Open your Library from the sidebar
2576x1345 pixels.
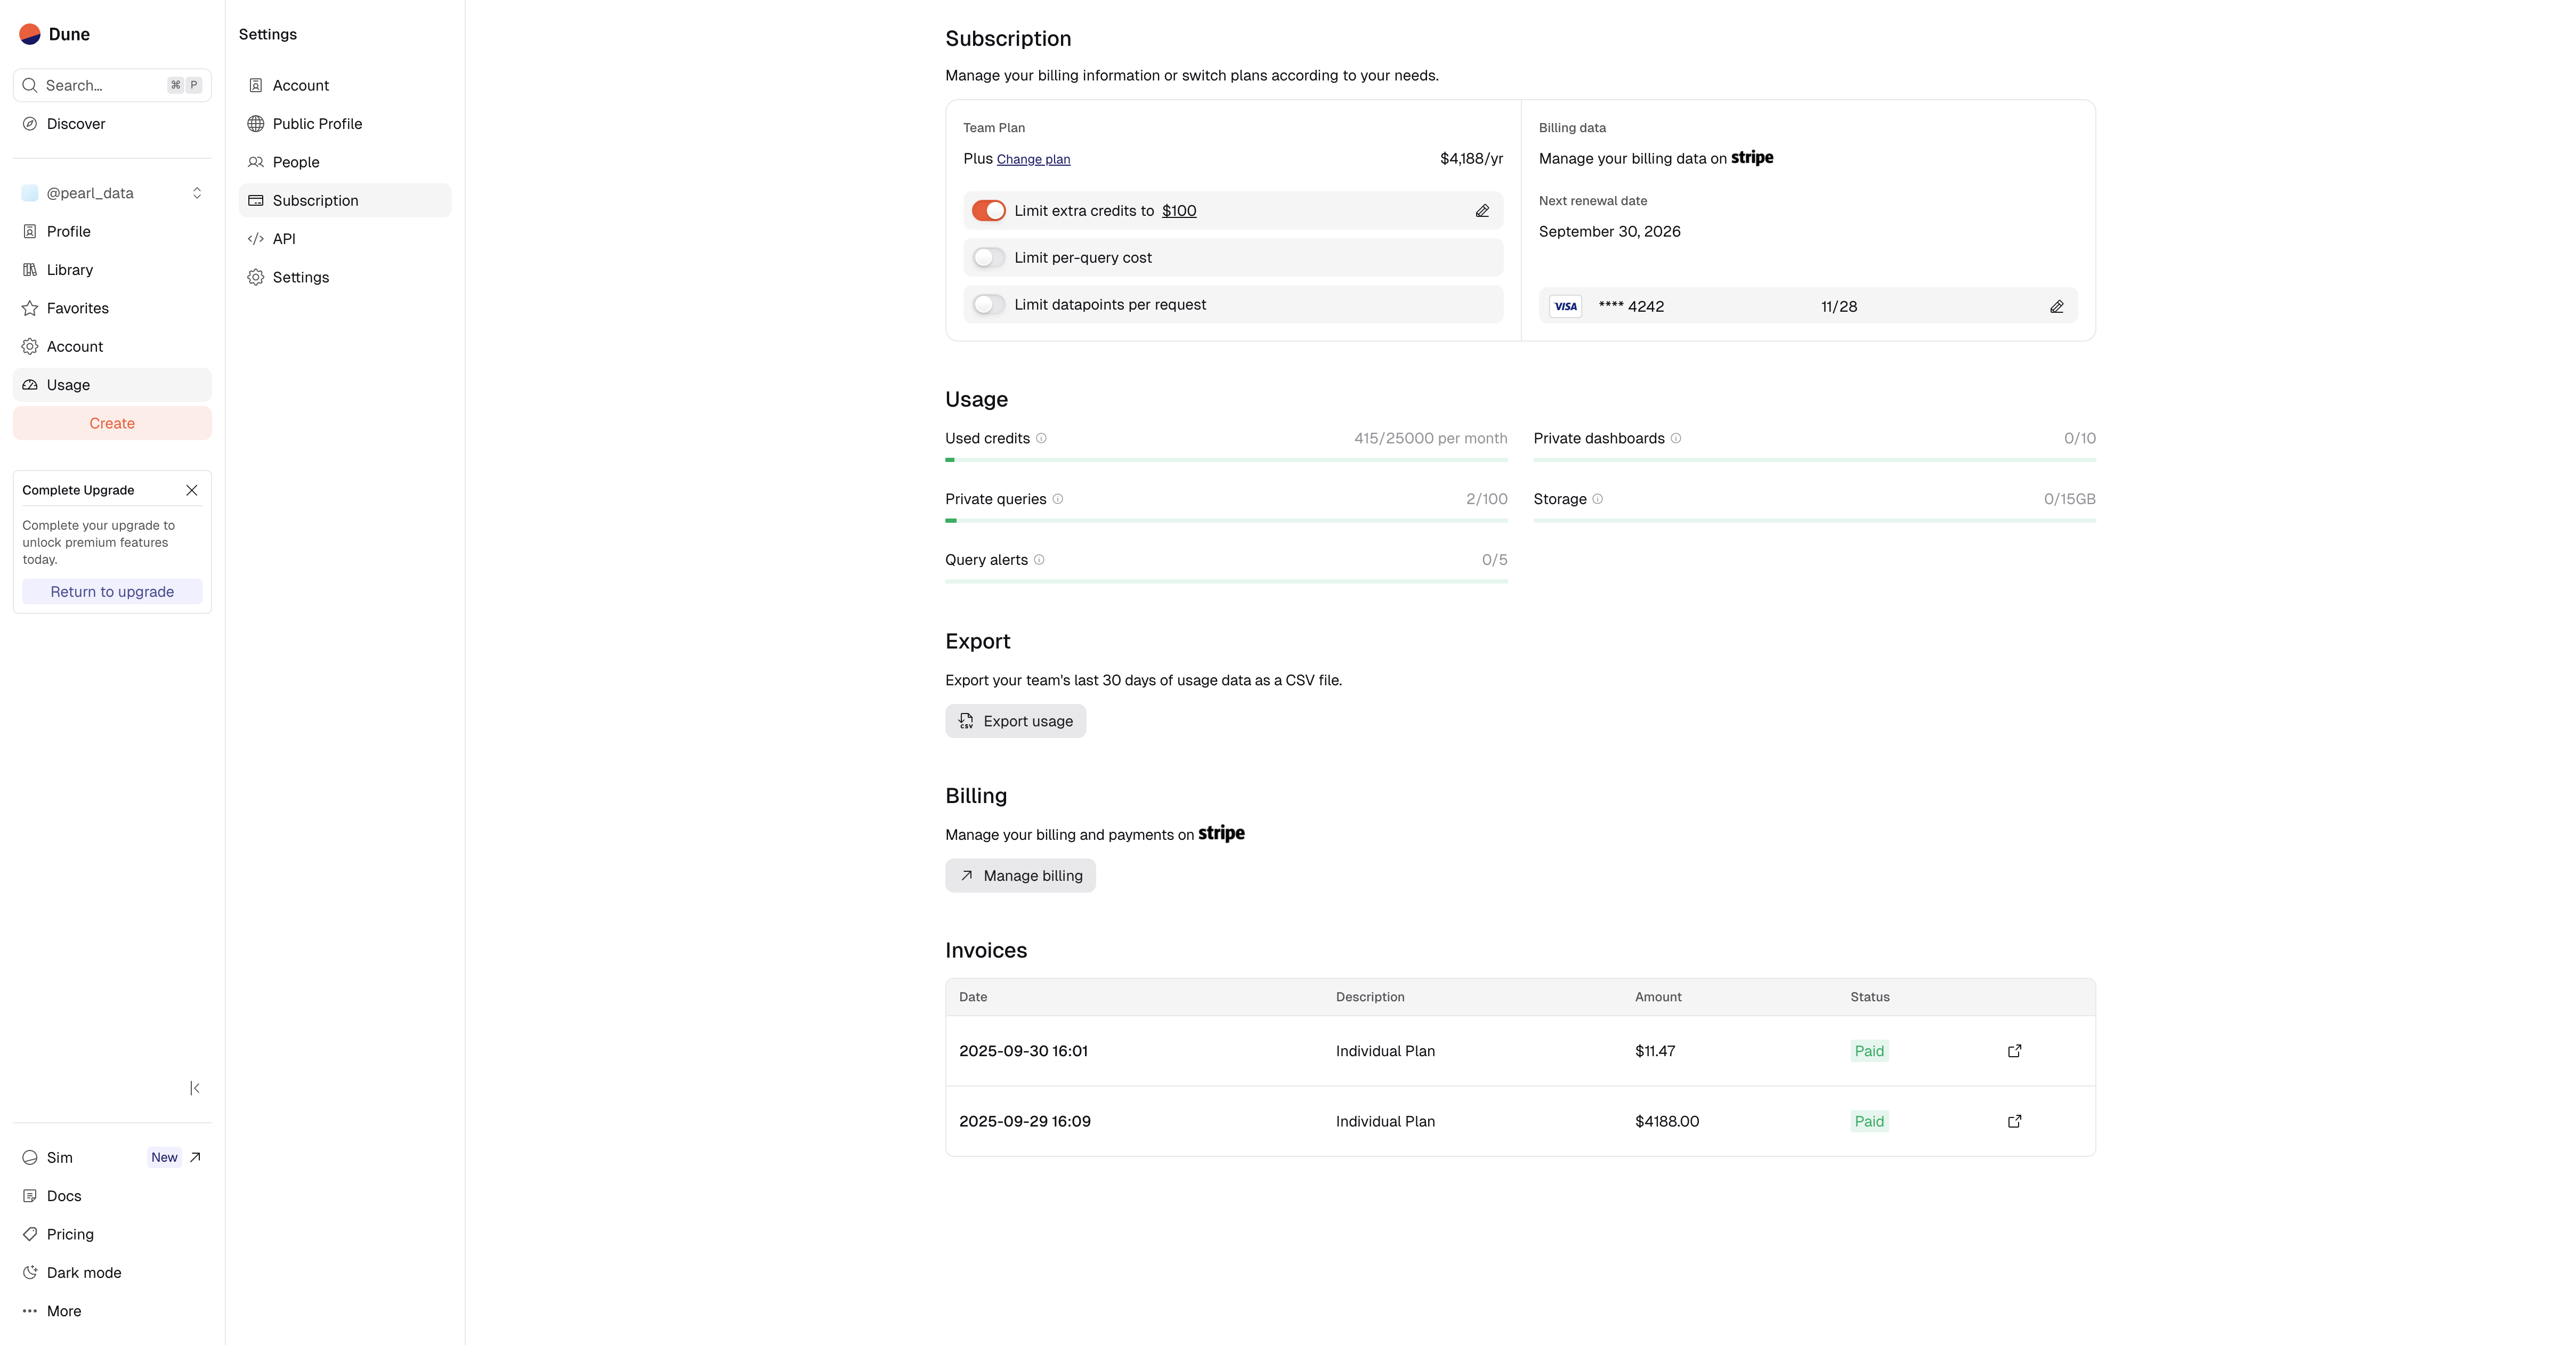(70, 269)
